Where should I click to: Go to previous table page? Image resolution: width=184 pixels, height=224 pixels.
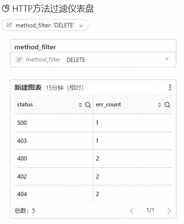(131, 211)
